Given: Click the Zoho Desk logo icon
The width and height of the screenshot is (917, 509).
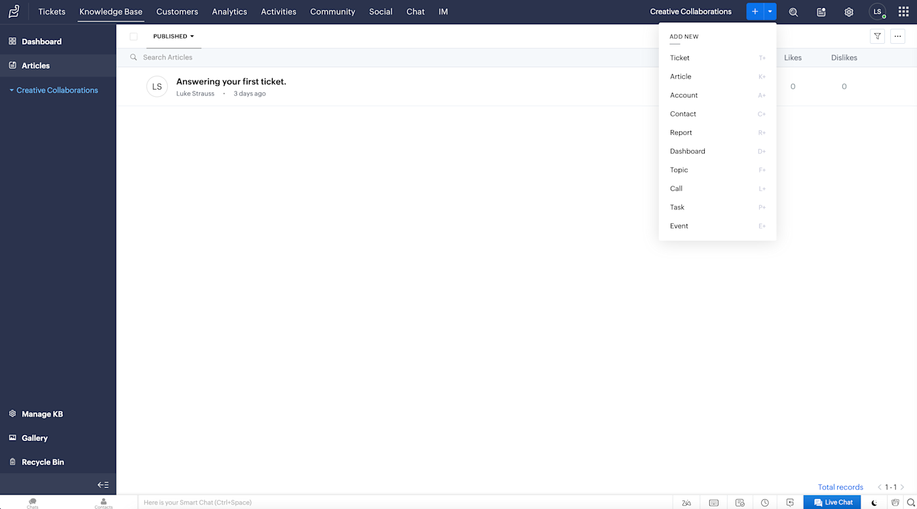Looking at the screenshot, I should pyautogui.click(x=14, y=12).
